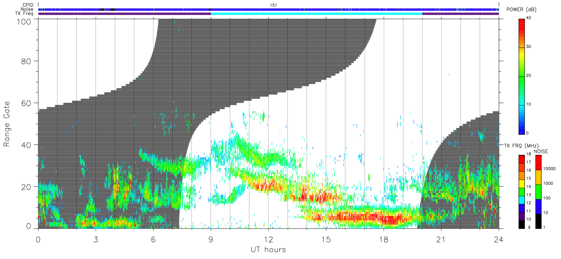Click the x-axis tick label 9
The height and width of the screenshot is (259, 561).
click(211, 239)
